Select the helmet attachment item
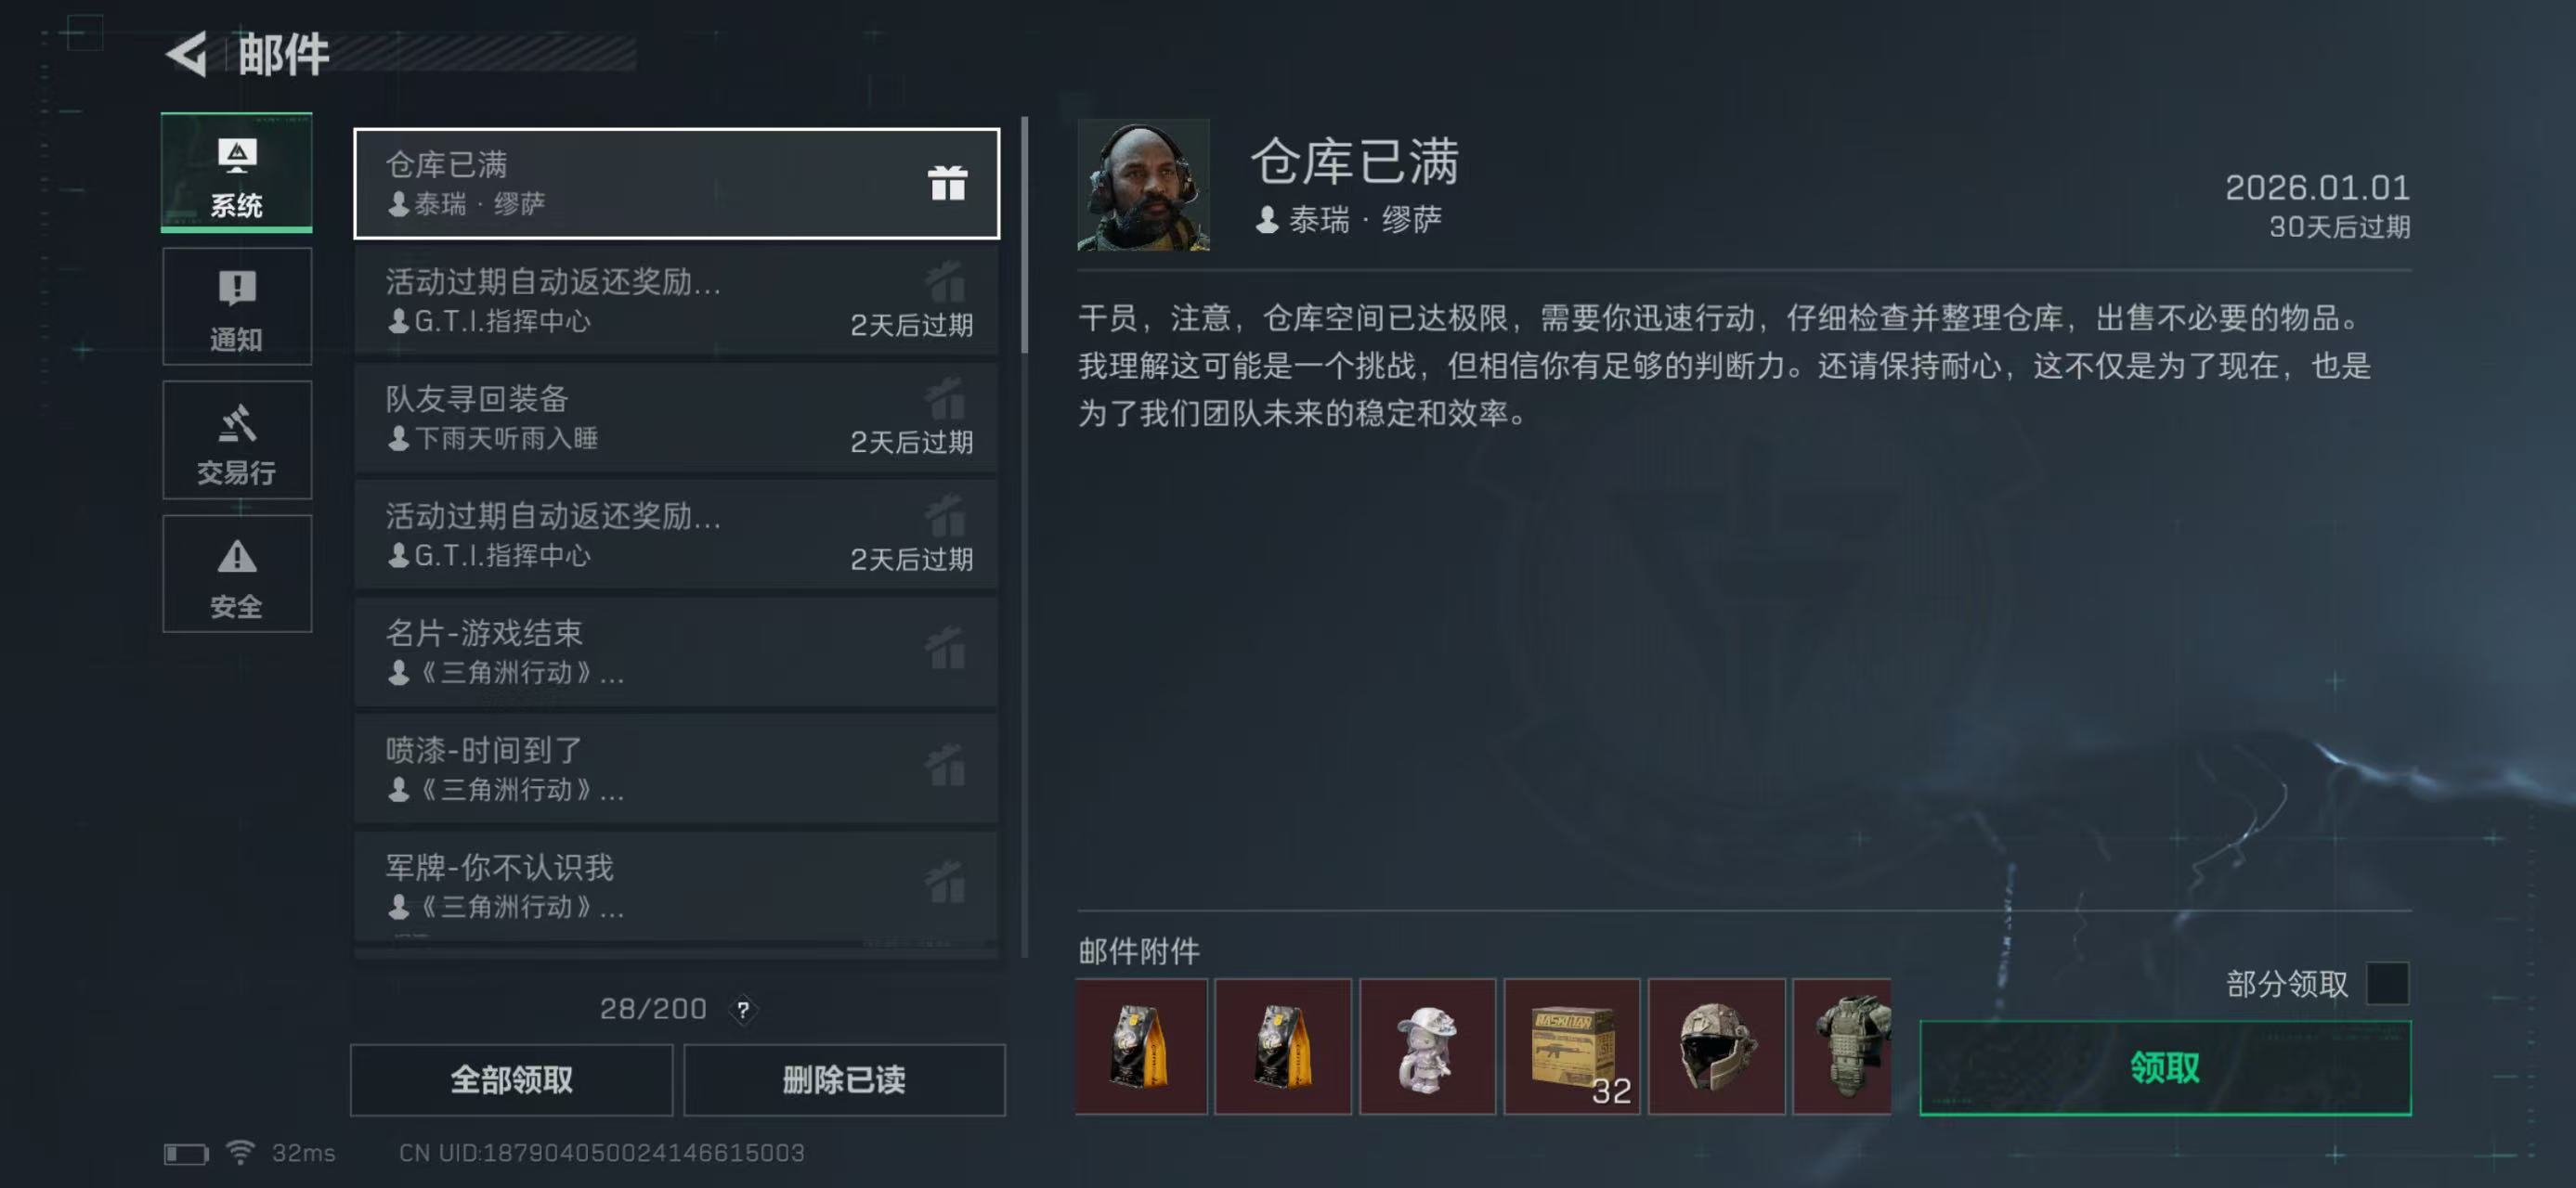Screen dimensions: 2576x1188 click(1716, 1046)
